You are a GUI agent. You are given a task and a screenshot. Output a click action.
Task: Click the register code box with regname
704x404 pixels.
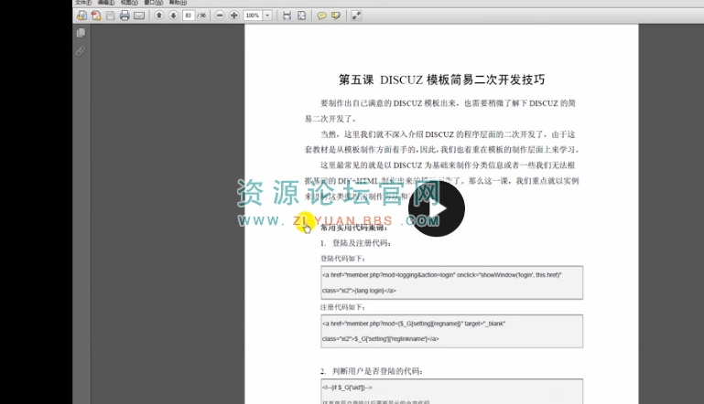[451, 331]
